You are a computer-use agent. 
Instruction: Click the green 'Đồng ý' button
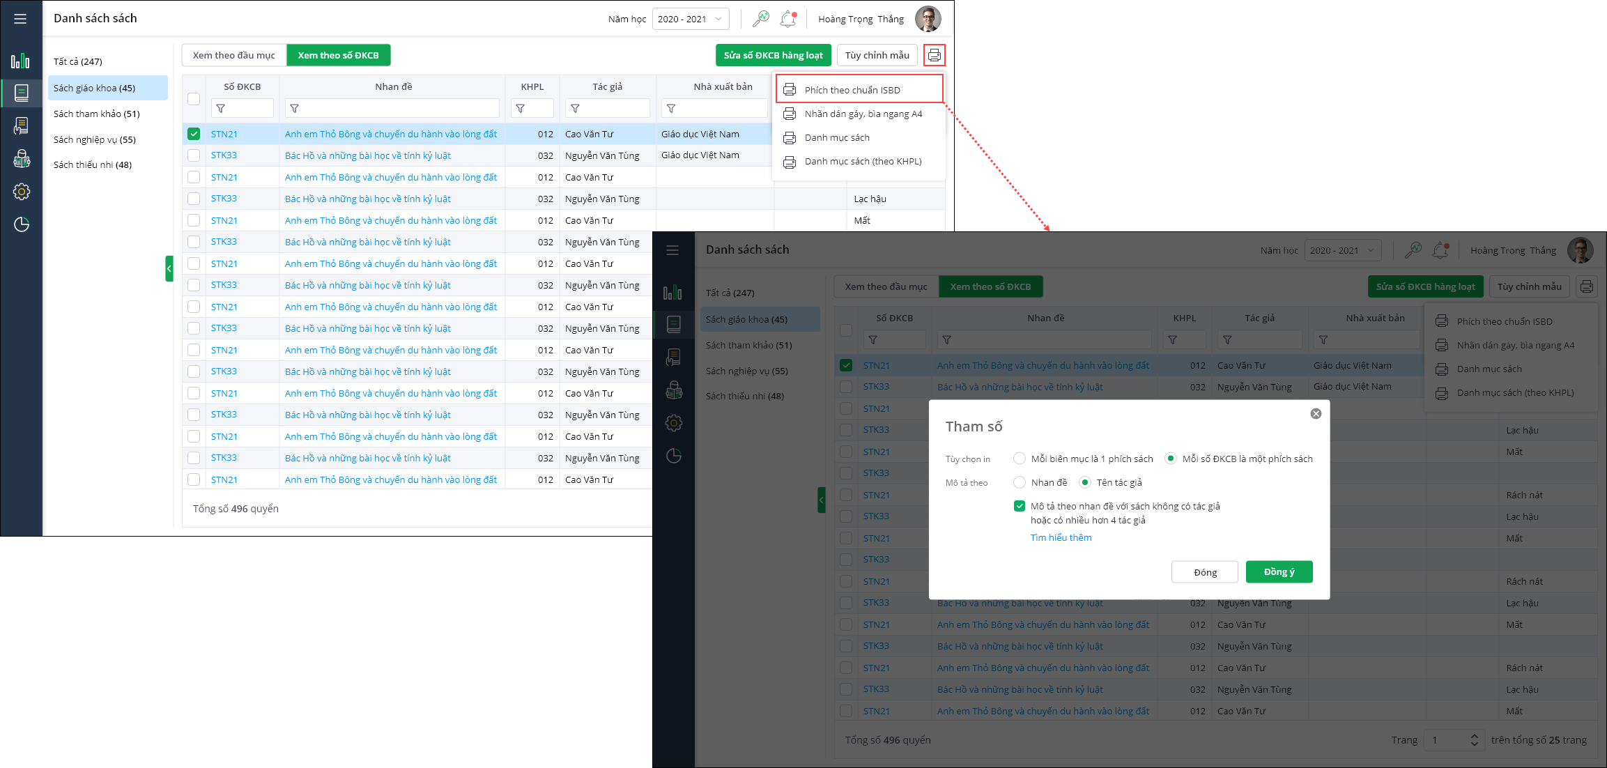tap(1279, 572)
